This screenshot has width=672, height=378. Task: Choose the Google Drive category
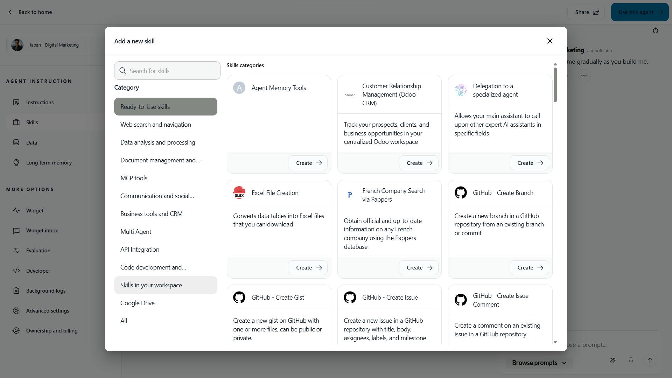coord(138,303)
